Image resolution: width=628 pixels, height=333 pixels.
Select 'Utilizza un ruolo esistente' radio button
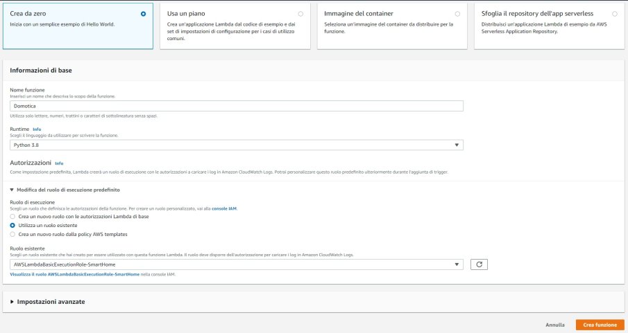coord(13,226)
